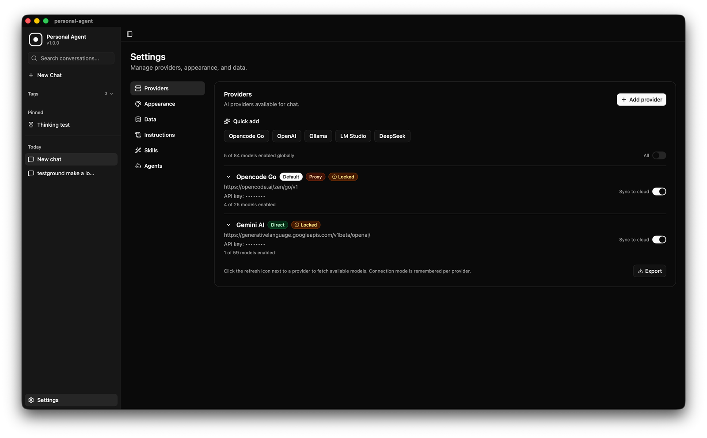Click the Personal Agent logo icon

pos(35,39)
